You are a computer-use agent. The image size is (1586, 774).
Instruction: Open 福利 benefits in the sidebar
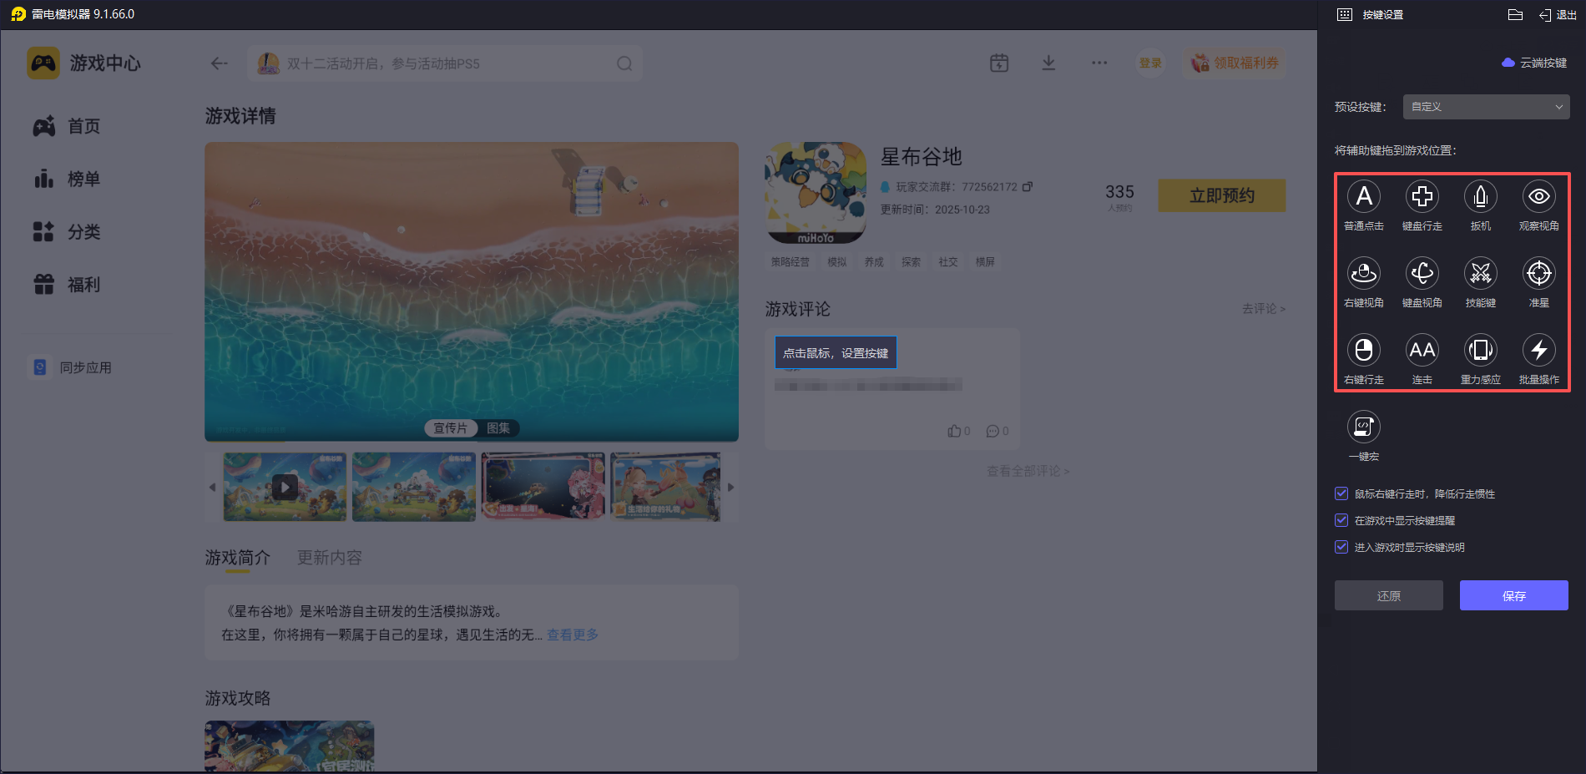[67, 285]
